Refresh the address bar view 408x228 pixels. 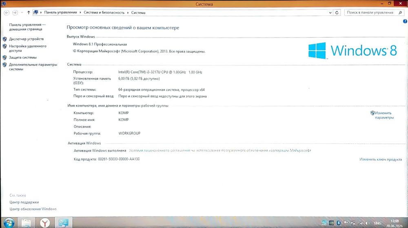pyautogui.click(x=337, y=13)
